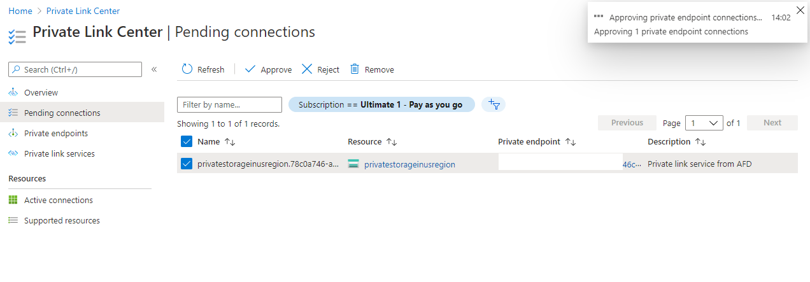The height and width of the screenshot is (282, 810).
Task: Click the Private Link Center breadcrumb link
Action: pyautogui.click(x=83, y=11)
